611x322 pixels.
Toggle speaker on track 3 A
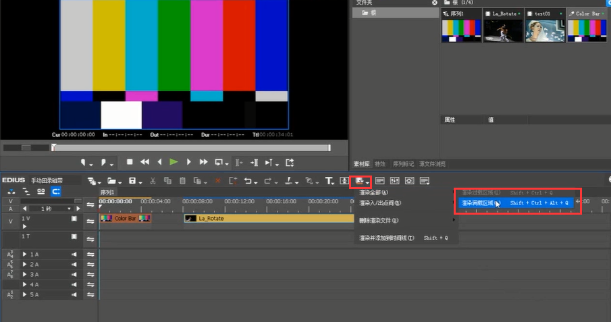tap(74, 275)
